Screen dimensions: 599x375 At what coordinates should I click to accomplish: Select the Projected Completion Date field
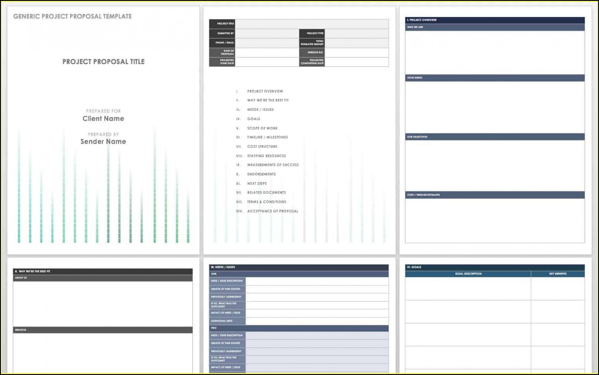coord(357,62)
